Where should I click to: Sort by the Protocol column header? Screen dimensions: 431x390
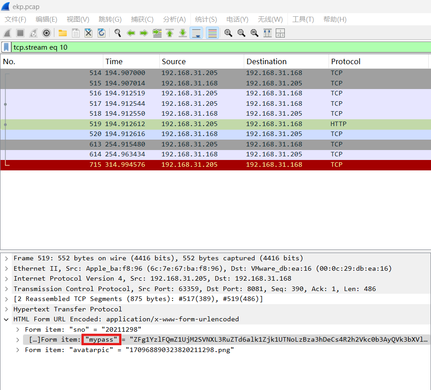378,61
